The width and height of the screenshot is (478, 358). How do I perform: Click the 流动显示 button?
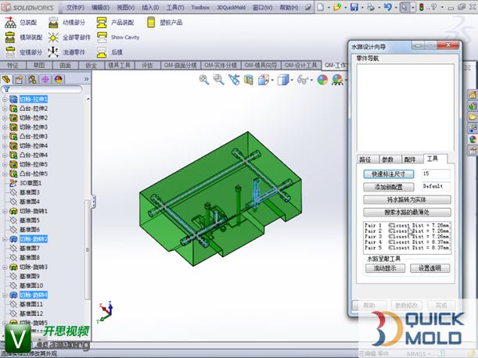pos(386,268)
